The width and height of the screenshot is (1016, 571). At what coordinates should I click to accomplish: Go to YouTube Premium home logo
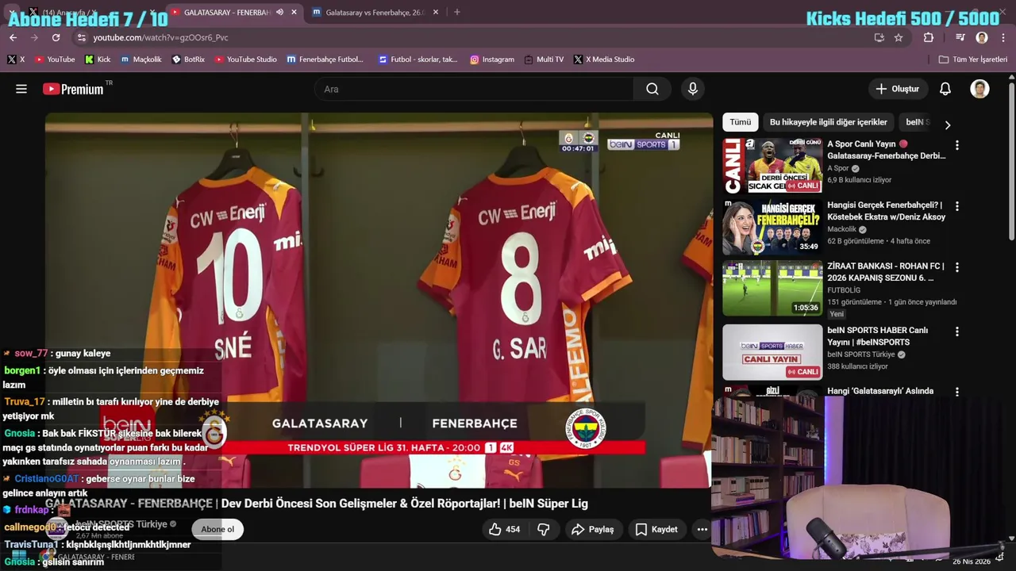pos(74,89)
